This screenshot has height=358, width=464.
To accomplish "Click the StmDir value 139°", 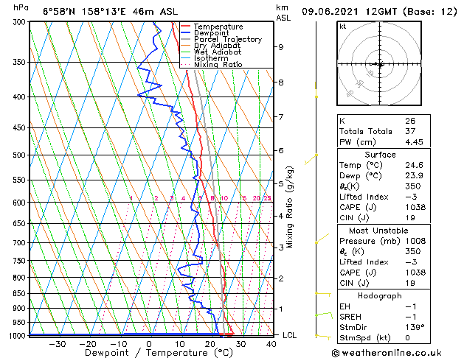I will [x=415, y=327].
